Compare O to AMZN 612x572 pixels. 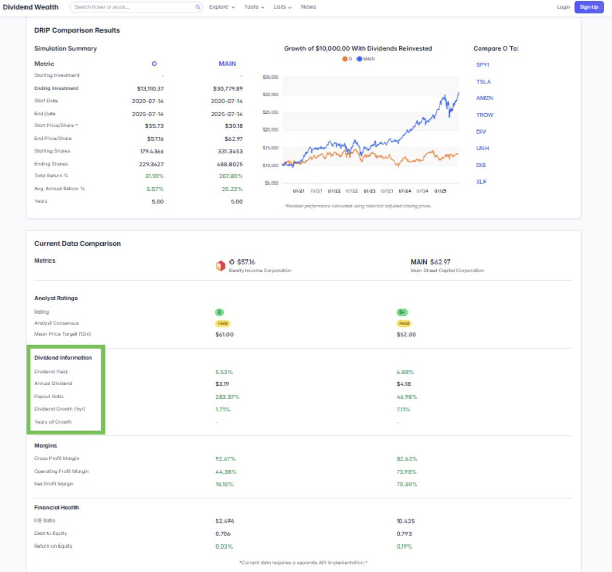click(484, 98)
